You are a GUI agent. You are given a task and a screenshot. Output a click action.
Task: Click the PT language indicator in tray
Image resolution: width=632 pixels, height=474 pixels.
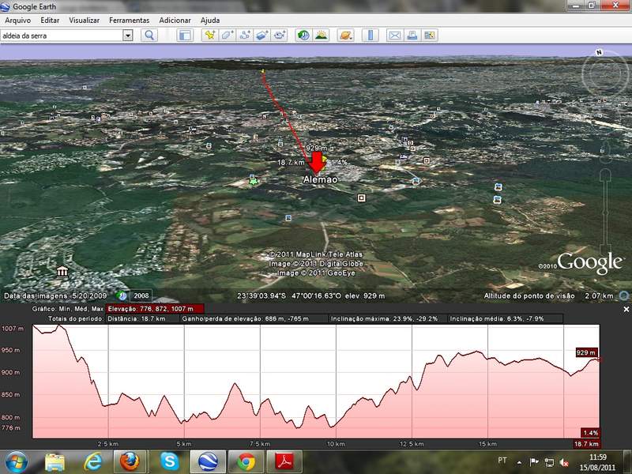[502, 460]
